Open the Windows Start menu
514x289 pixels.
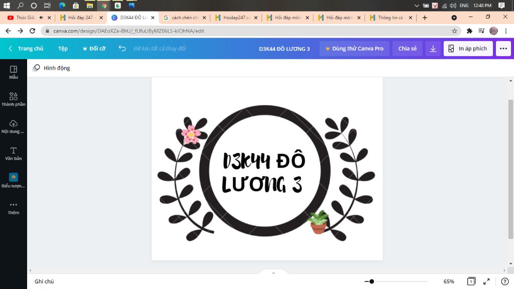[x=7, y=6]
